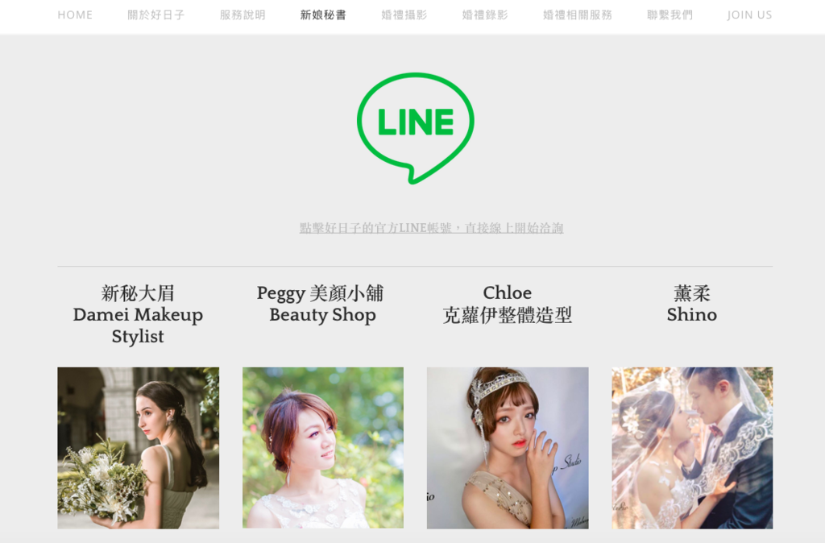Image resolution: width=825 pixels, height=543 pixels.
Task: Click the official LINE account consultation link
Action: click(x=432, y=228)
